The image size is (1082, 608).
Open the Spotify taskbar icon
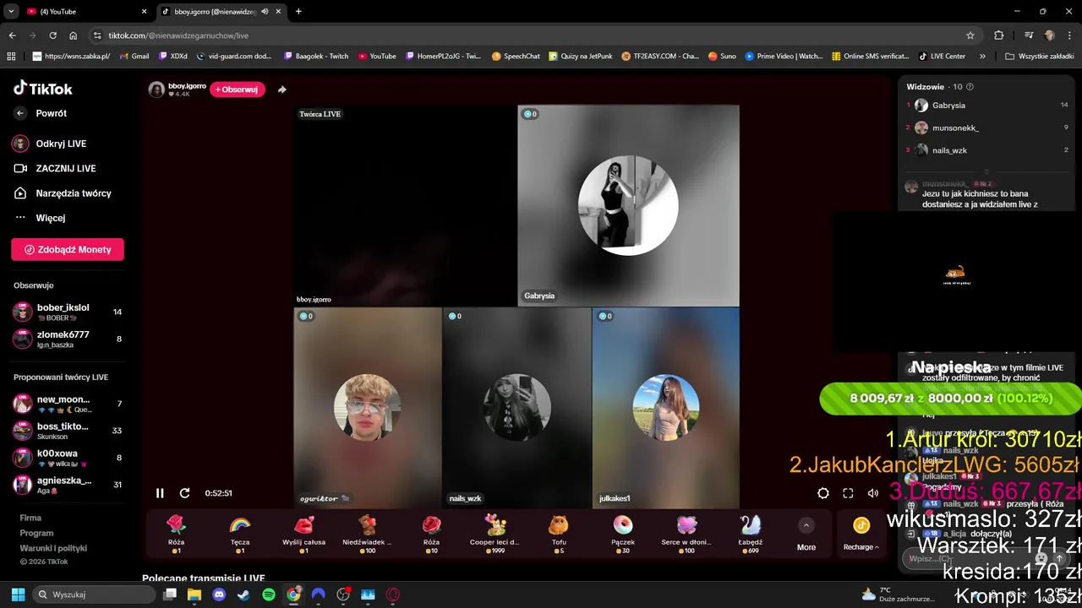click(269, 594)
